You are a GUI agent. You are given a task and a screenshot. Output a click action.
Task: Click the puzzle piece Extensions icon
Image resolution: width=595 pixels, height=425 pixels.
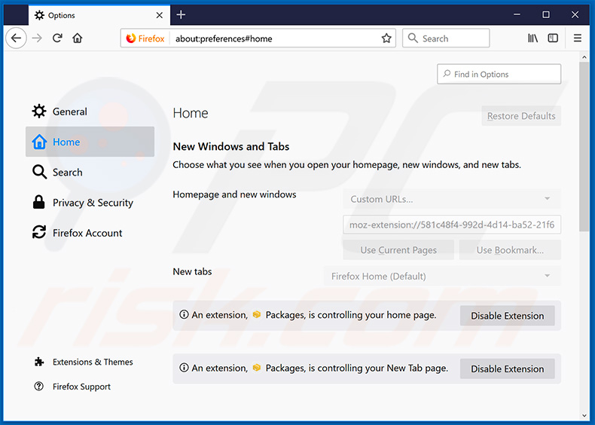[x=38, y=362]
